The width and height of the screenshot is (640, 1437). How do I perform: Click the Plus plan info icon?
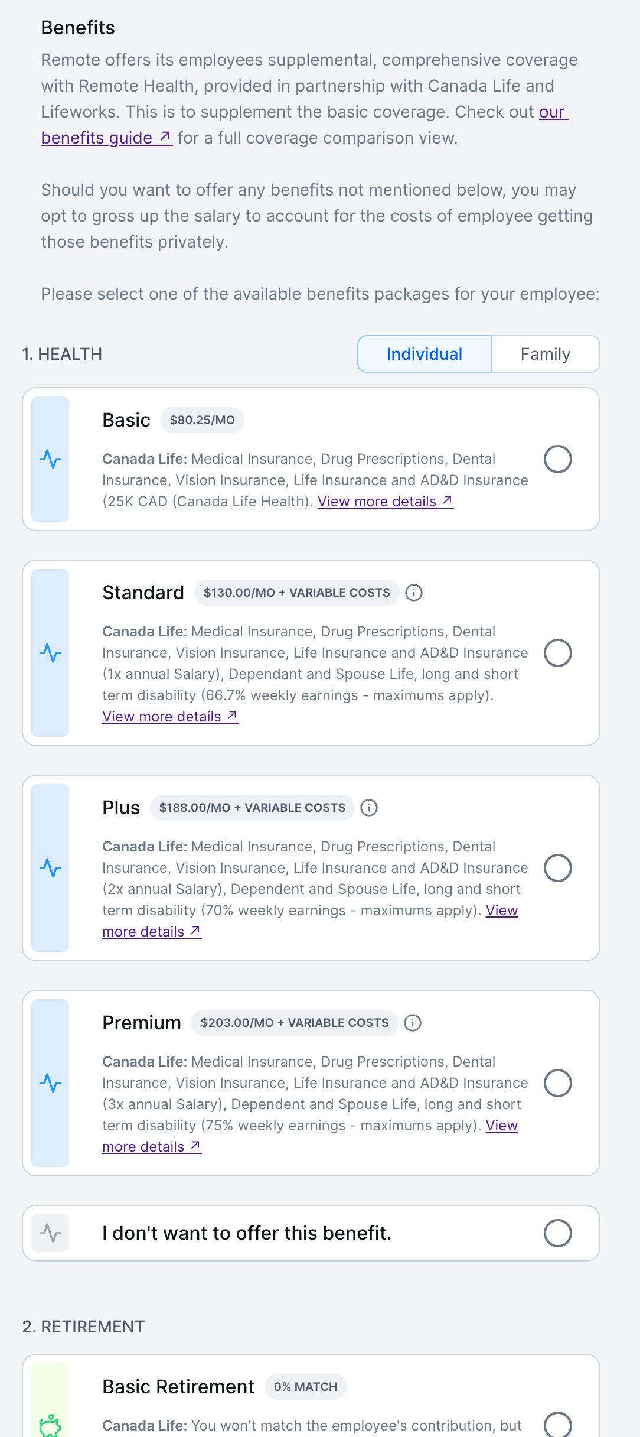coord(369,808)
